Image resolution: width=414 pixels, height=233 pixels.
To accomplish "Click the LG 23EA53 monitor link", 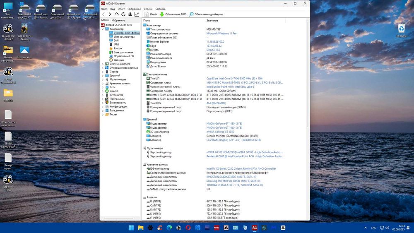I will 233,140.
